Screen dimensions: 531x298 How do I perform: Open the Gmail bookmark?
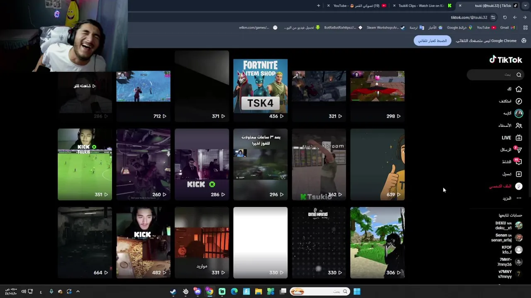pos(507,27)
